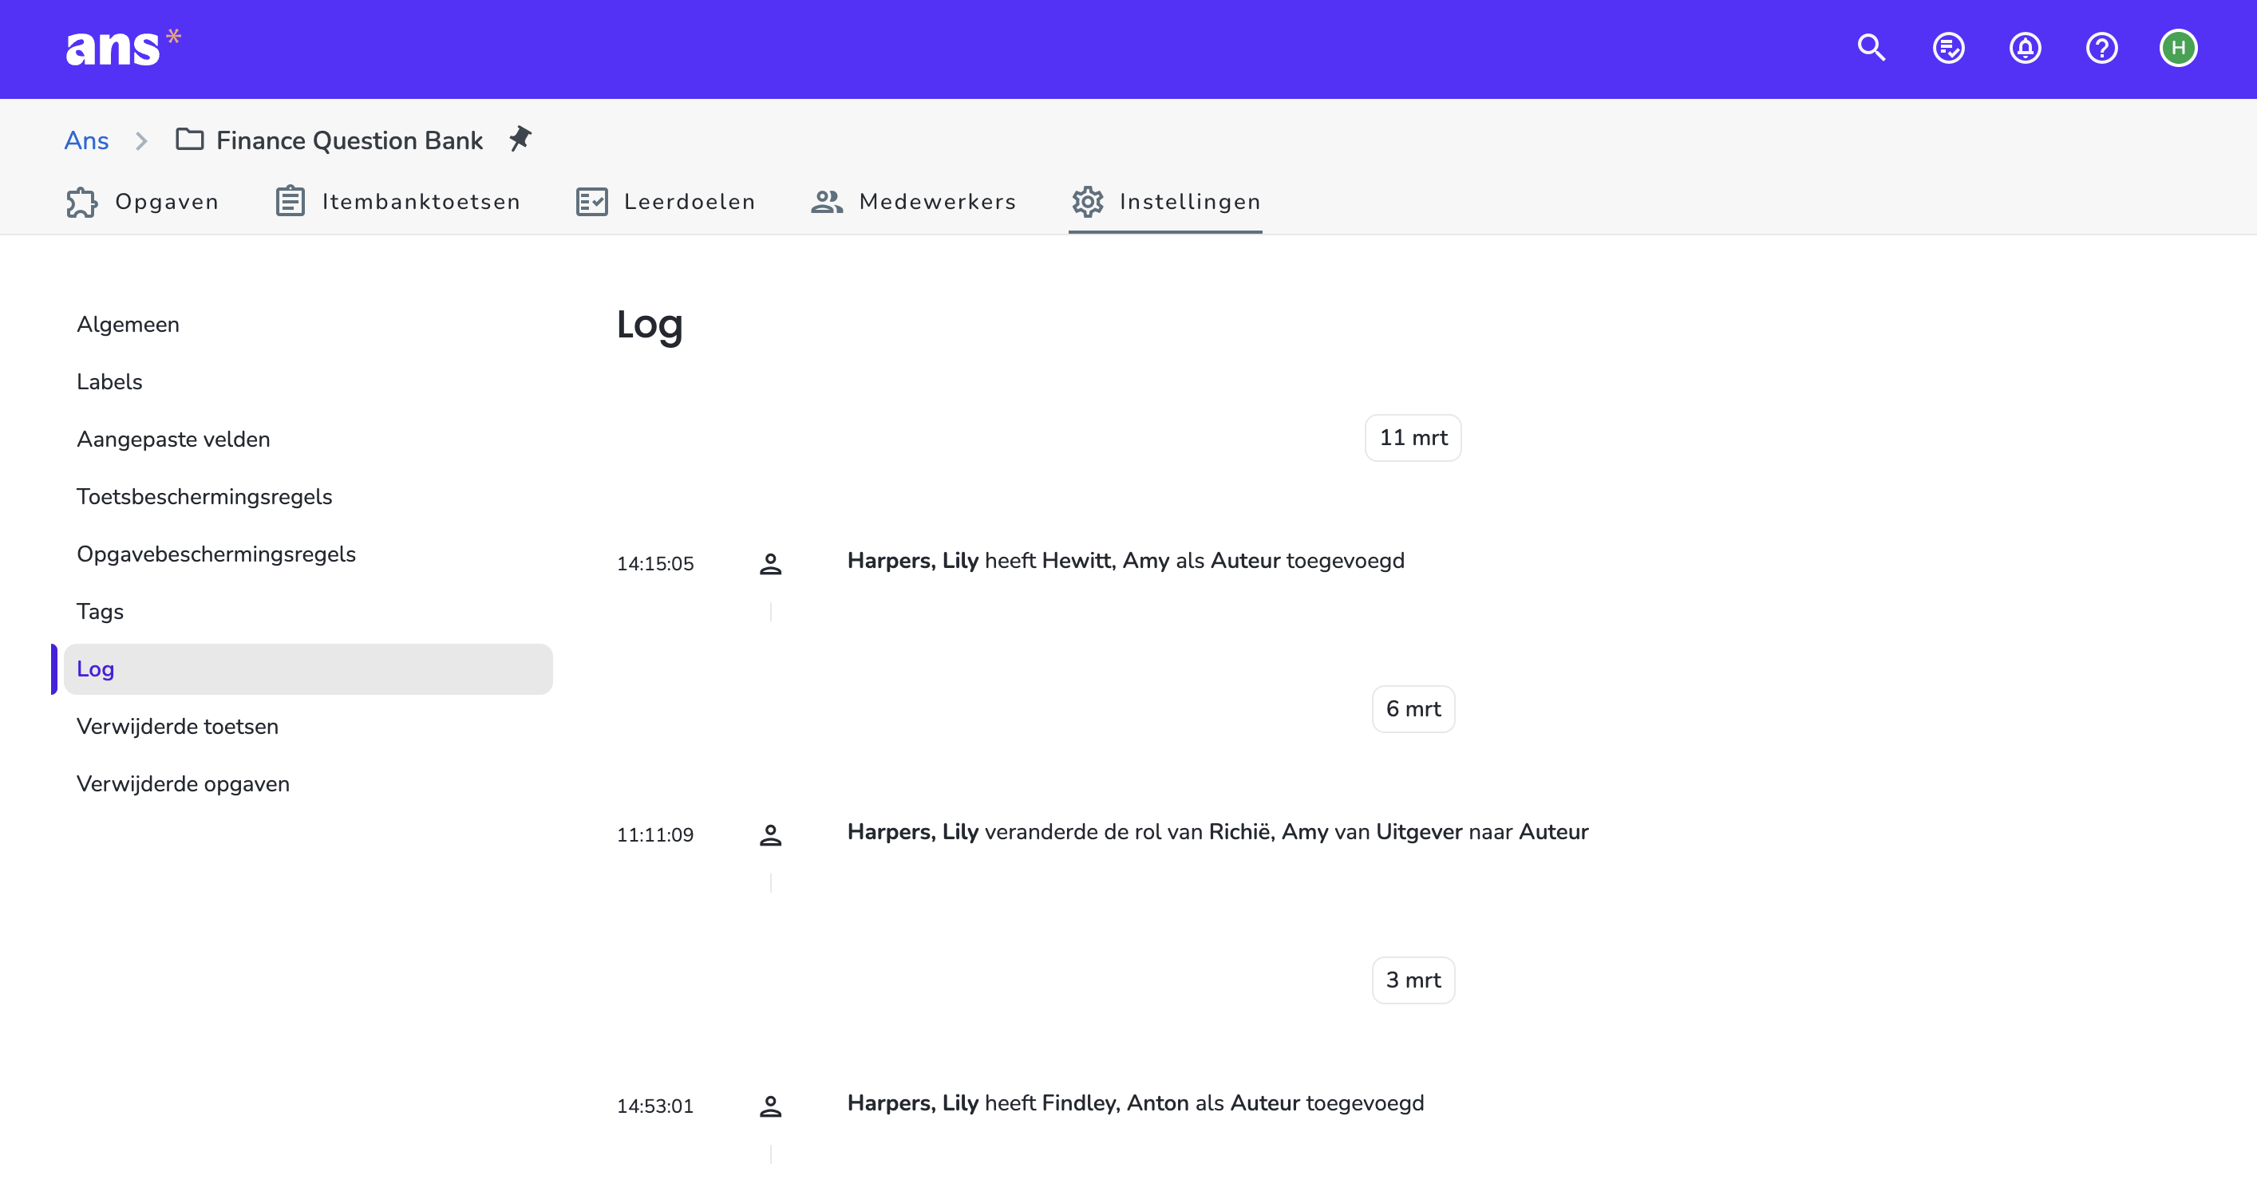Toggle the pin icon beside Finance Question Bank

520,139
